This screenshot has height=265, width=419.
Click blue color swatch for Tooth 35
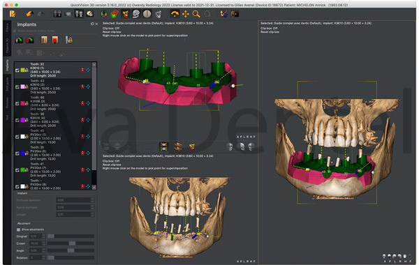tap(23, 153)
